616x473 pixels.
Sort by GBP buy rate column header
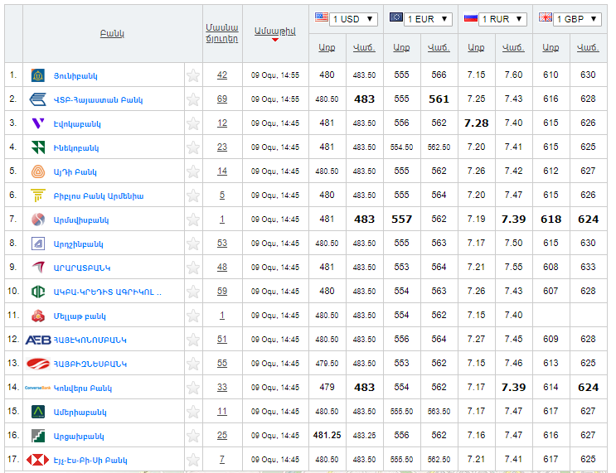coord(551,47)
